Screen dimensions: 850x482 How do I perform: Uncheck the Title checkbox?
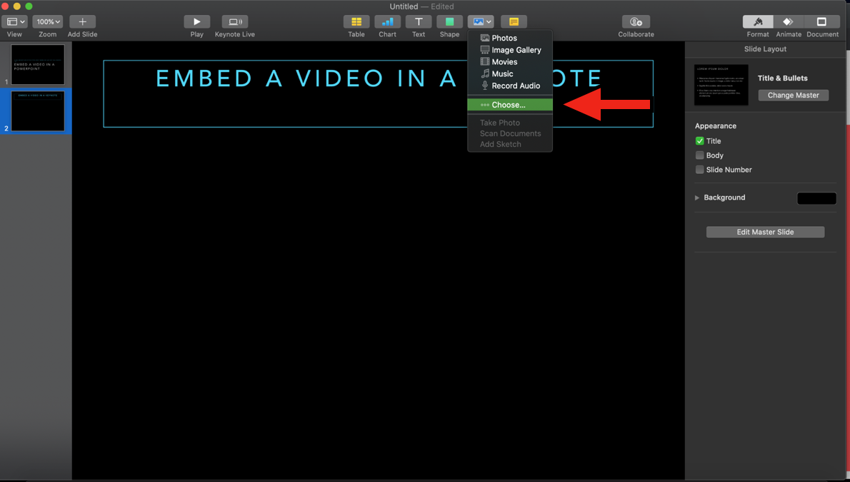[x=700, y=141]
